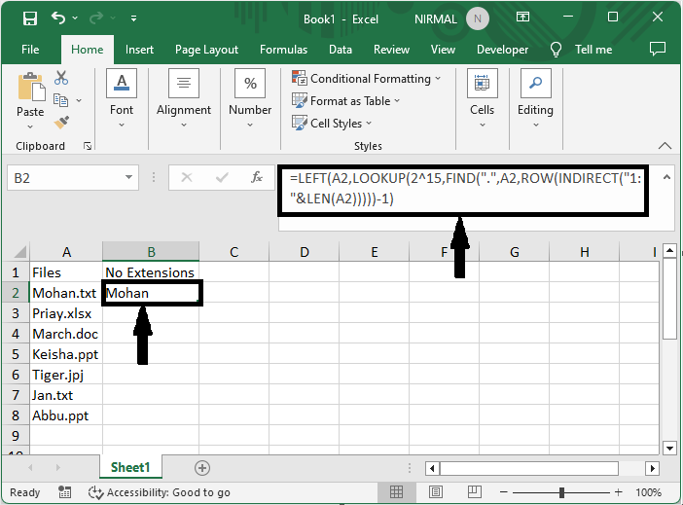The height and width of the screenshot is (505, 683).
Task: Click the Format Painter brush icon
Action: tap(61, 122)
